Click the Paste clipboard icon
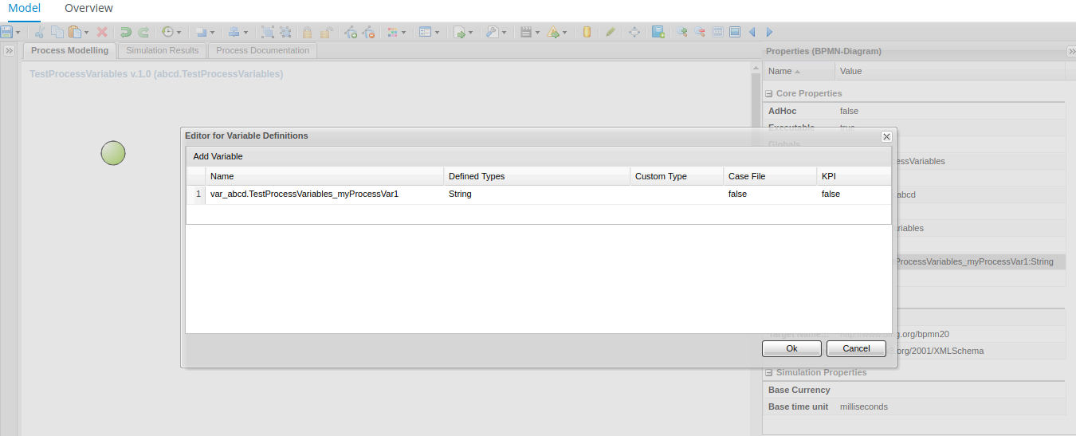Image resolution: width=1076 pixels, height=436 pixels. pos(75,32)
